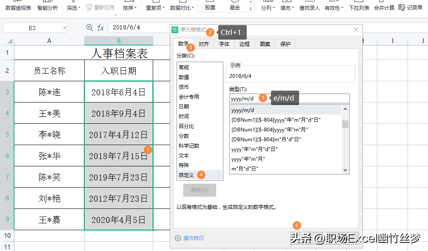Switch to the 数字 tab
Screen dimensions: 428x251
pos(183,44)
